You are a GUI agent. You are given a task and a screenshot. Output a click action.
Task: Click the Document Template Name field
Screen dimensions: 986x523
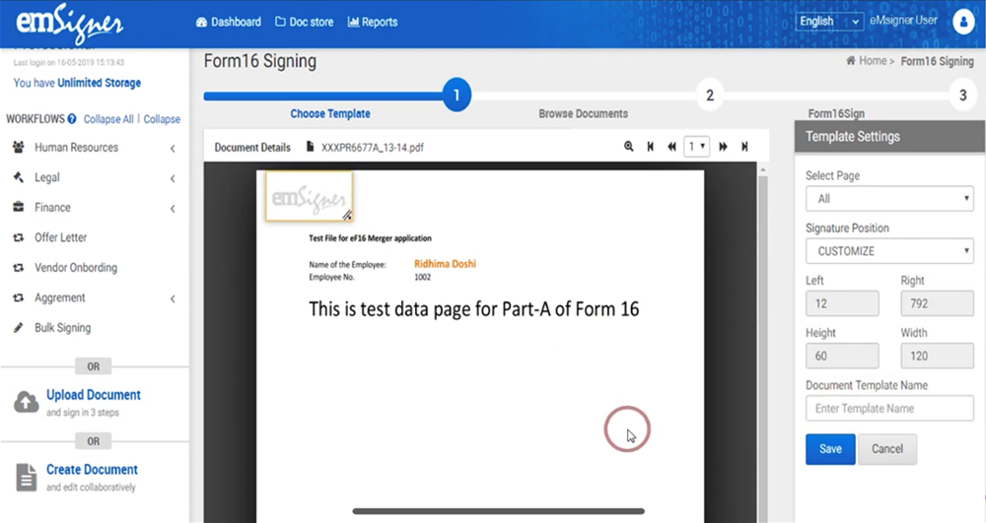point(889,409)
